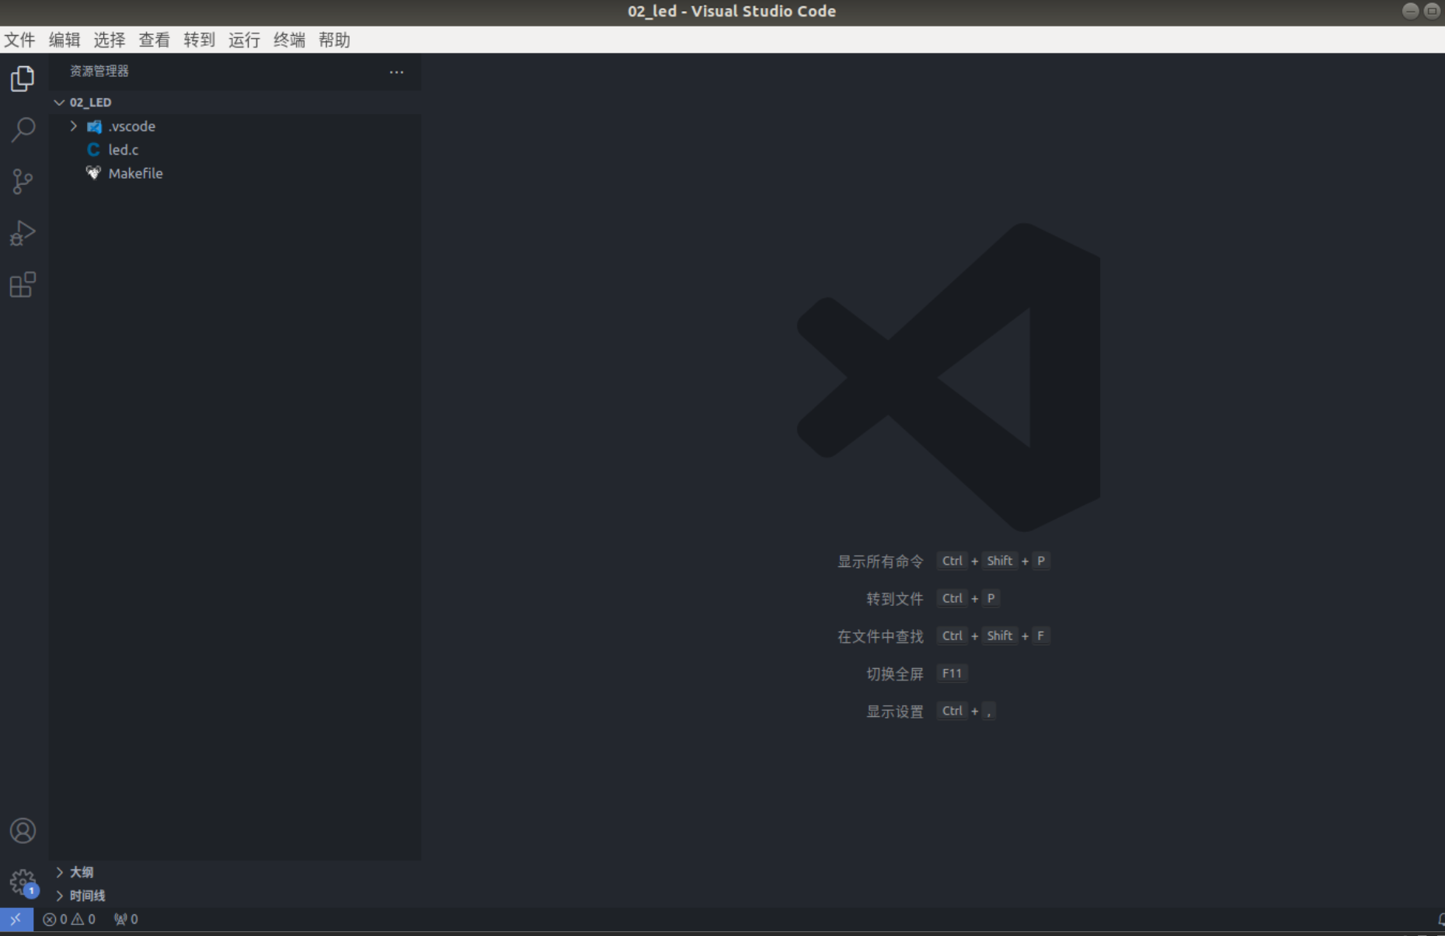This screenshot has height=936, width=1445.
Task: Select the Run and Debug icon
Action: (23, 232)
